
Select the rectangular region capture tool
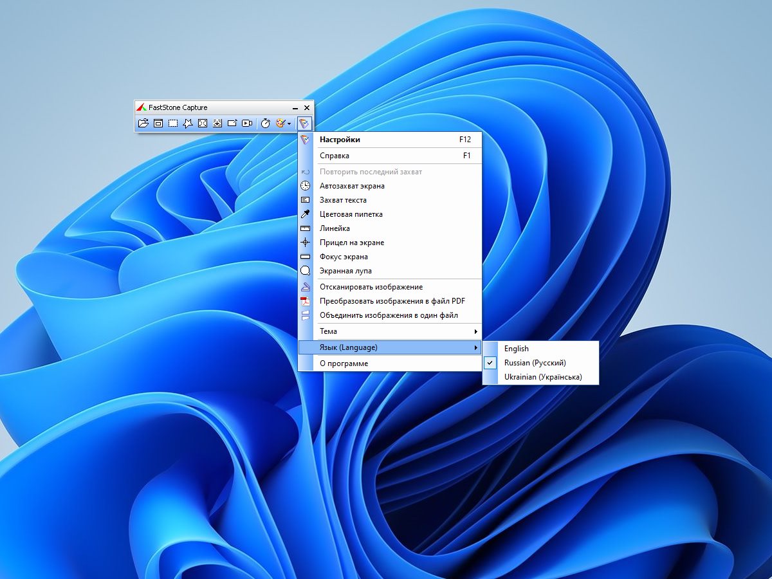click(x=173, y=124)
